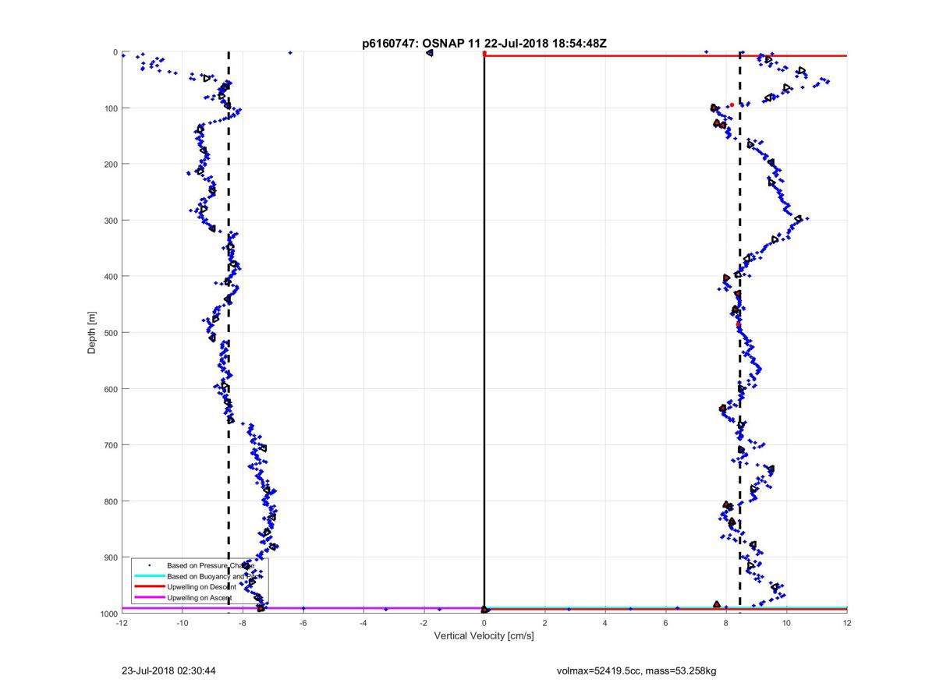The height and width of the screenshot is (690, 936).
Task: Click velocity axis tick label '4'
Action: coord(605,623)
